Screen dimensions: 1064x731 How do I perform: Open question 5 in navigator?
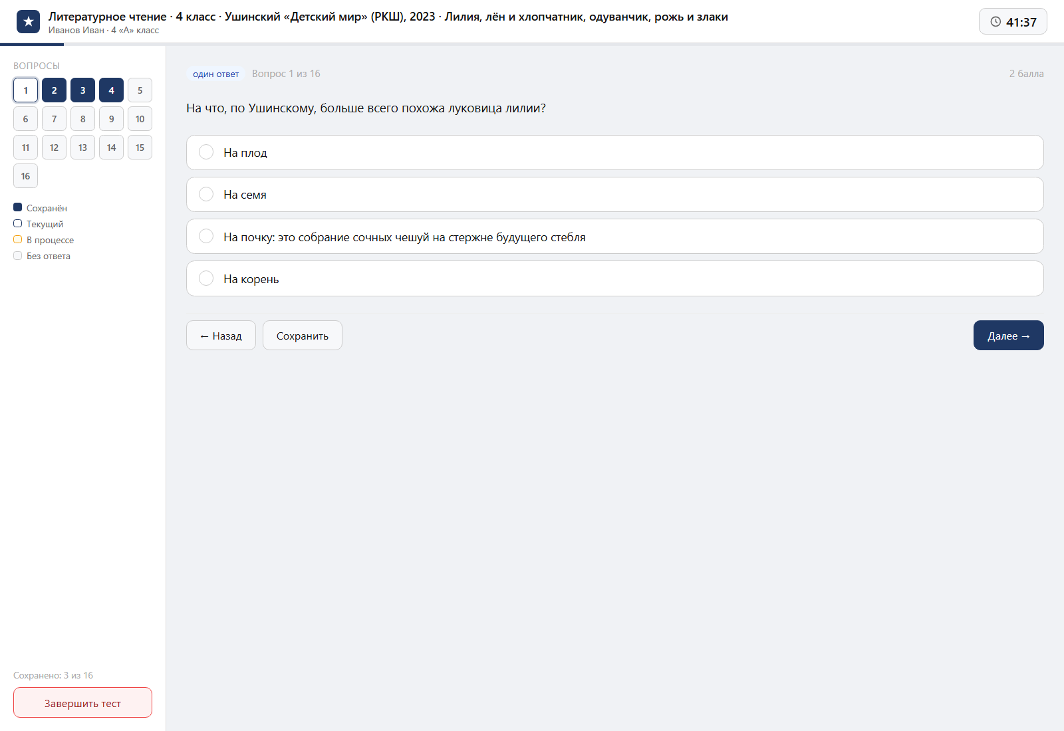140,90
